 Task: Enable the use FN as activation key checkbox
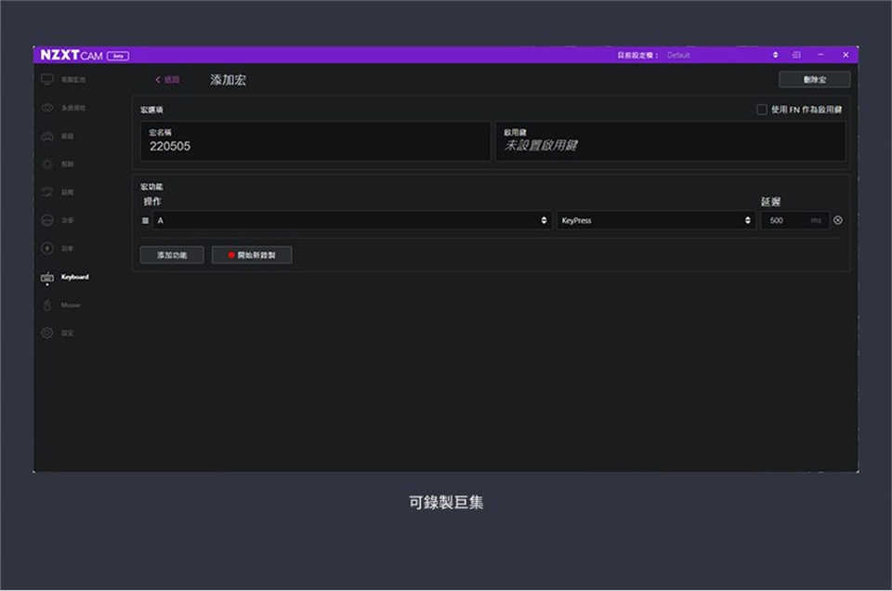coord(762,110)
